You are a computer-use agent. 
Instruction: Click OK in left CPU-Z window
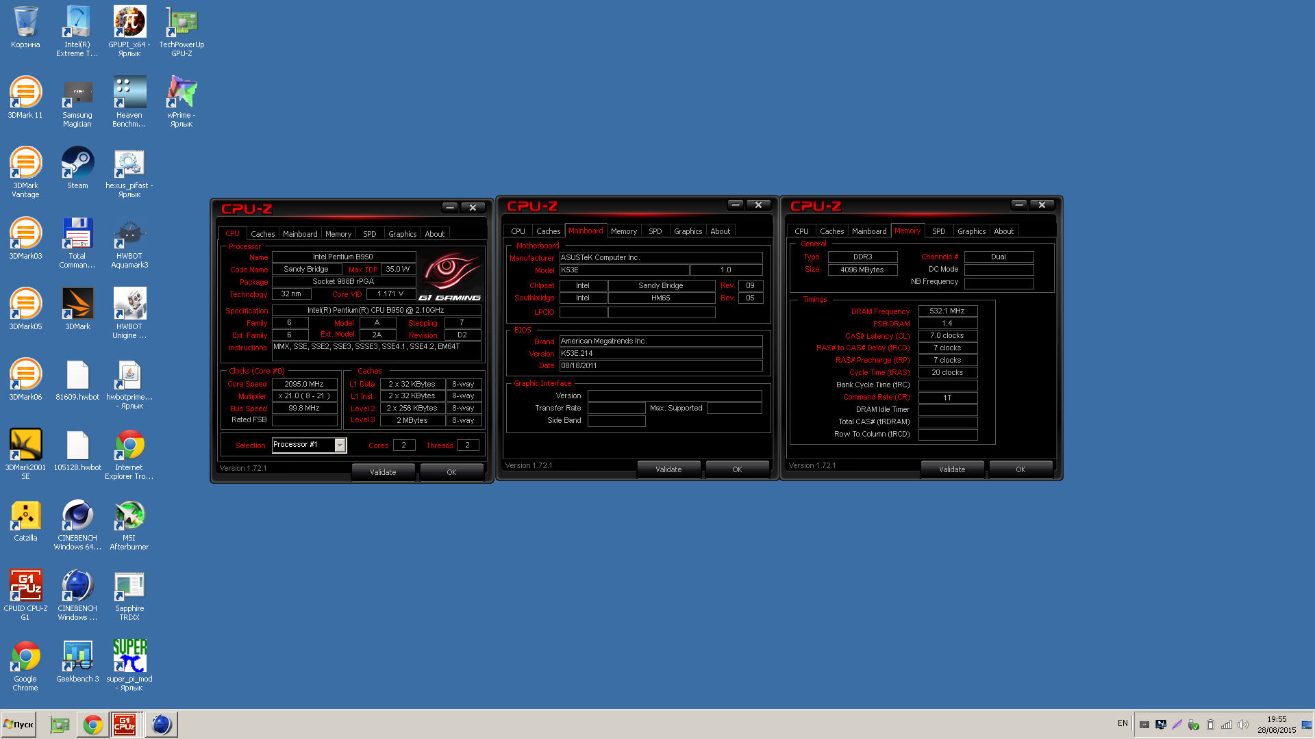point(451,472)
